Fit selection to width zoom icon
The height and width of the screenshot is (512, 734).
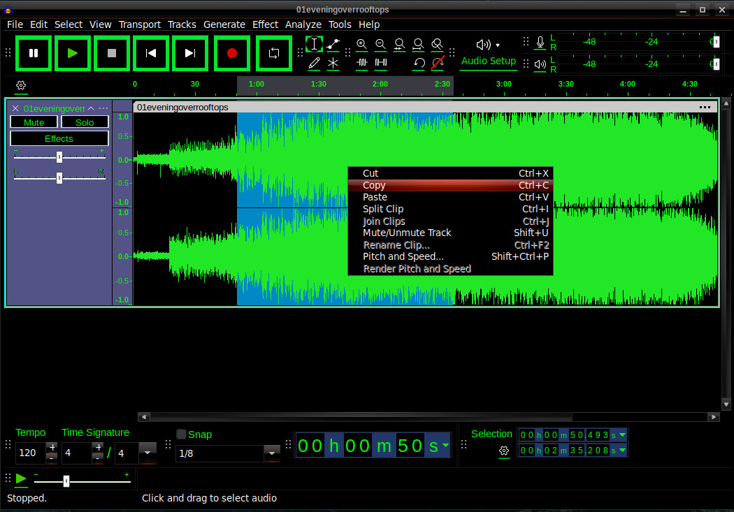tap(399, 45)
